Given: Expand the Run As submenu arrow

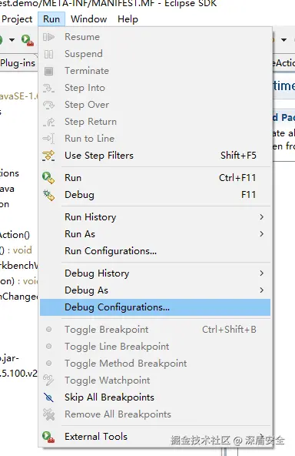Looking at the screenshot, I should pyautogui.click(x=262, y=234).
